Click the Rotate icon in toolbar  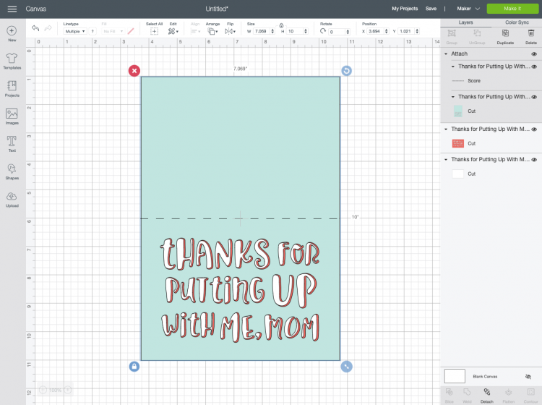(x=323, y=31)
